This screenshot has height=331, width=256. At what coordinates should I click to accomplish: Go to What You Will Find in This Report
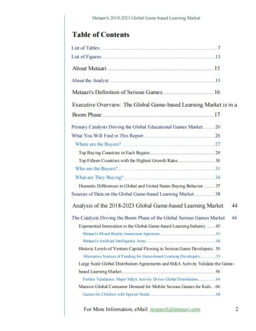[x=146, y=136]
